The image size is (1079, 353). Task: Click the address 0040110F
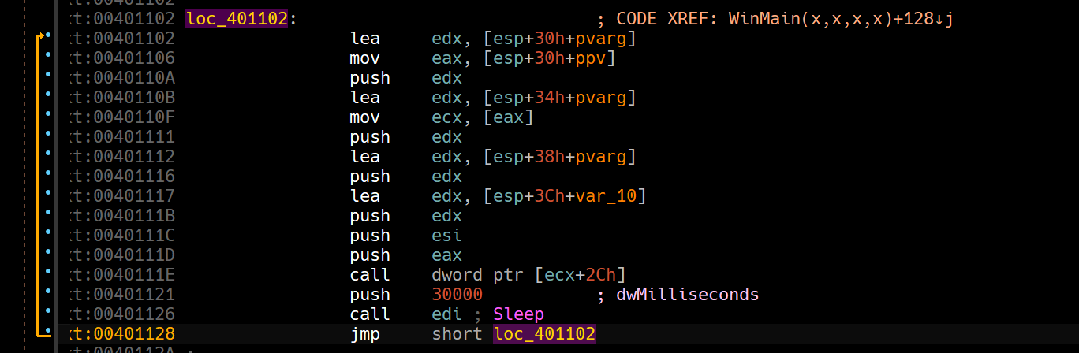[124, 117]
